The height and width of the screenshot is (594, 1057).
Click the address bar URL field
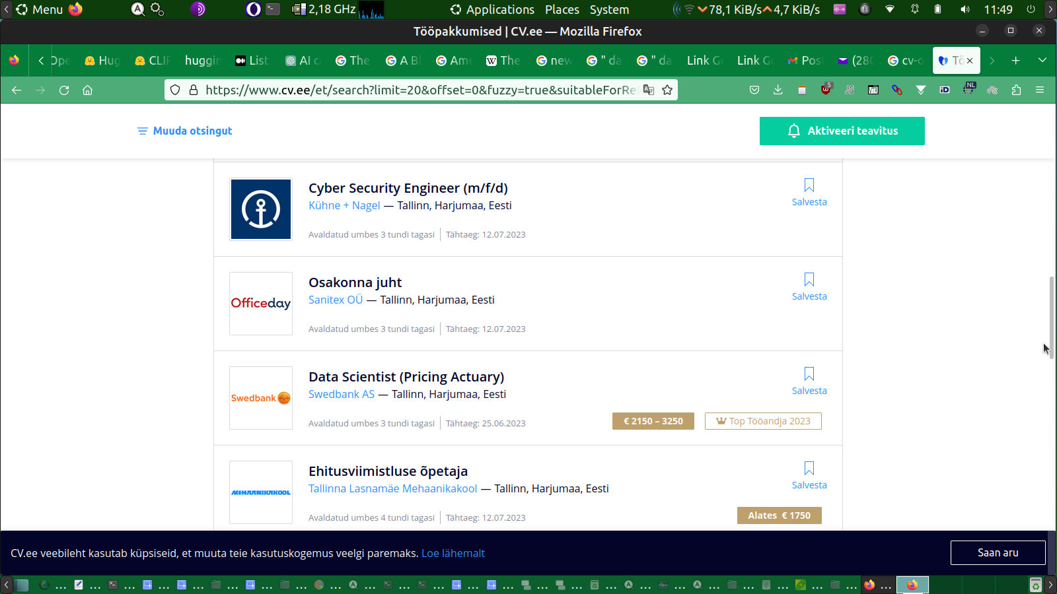tap(420, 90)
